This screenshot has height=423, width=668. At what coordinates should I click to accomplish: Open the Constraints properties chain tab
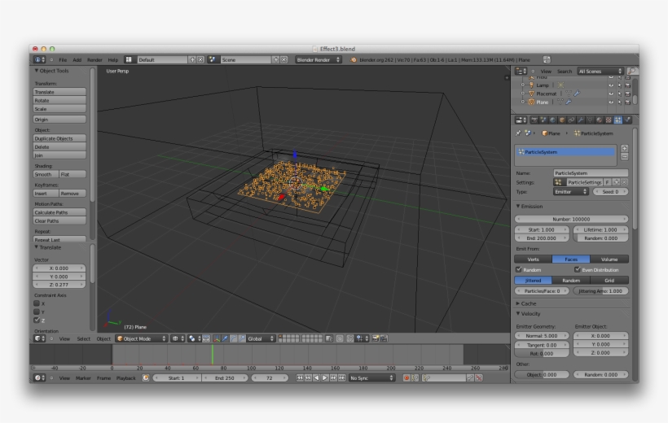(572, 120)
